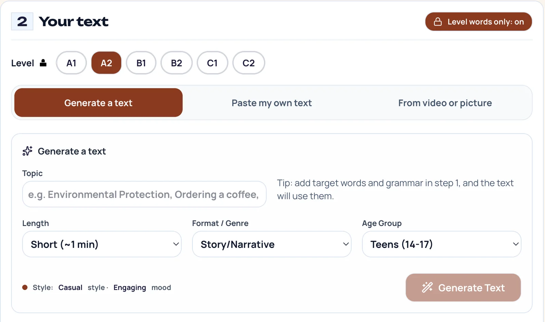The width and height of the screenshot is (545, 322).
Task: Click the step number 2 badge
Action: click(x=22, y=21)
